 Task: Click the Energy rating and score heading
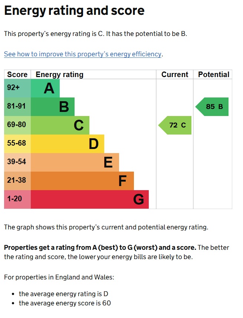[74, 10]
